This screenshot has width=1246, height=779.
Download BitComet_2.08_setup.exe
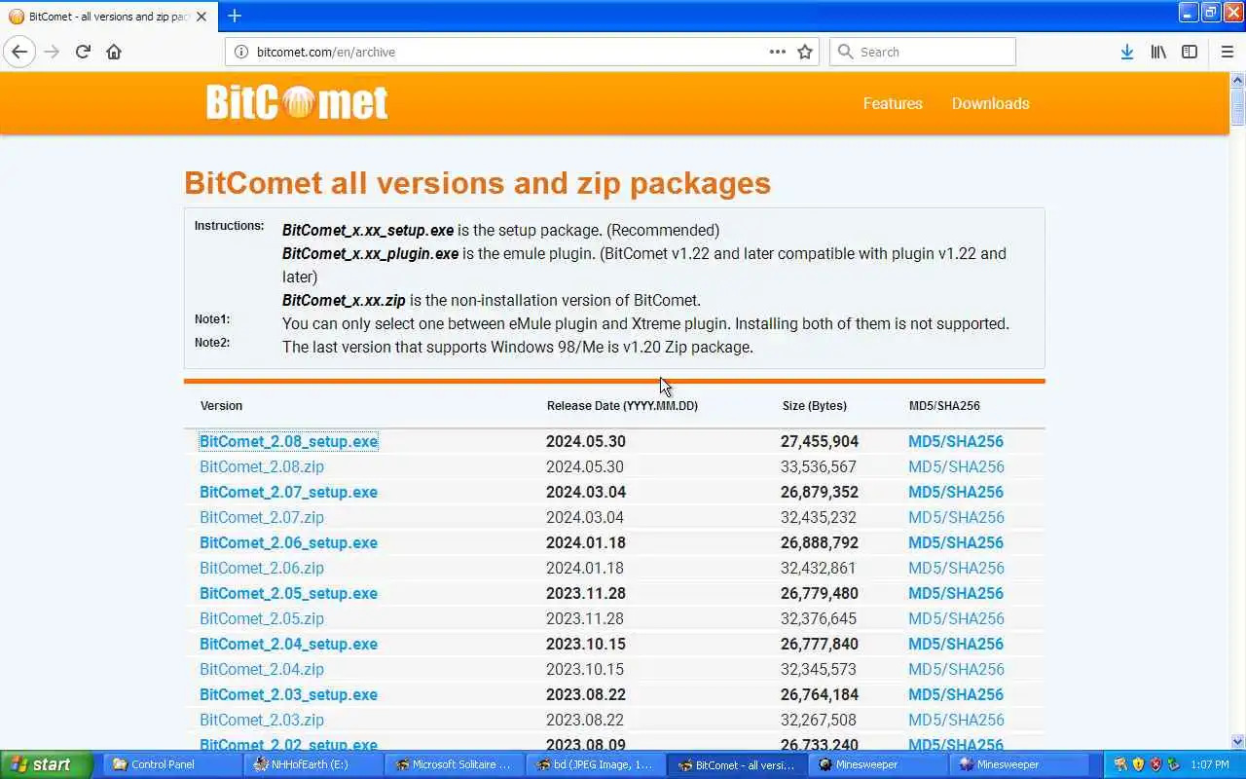coord(288,441)
